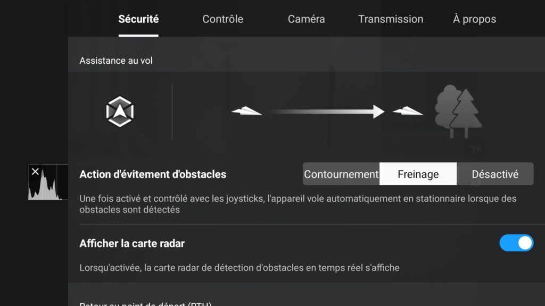Click the Assistance au vol section header
545x306 pixels.
[x=116, y=61]
